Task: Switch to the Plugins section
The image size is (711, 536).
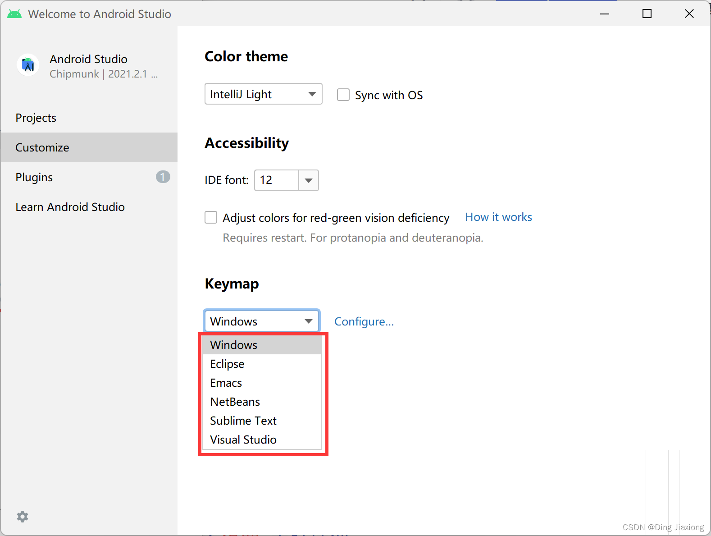Action: pyautogui.click(x=89, y=177)
